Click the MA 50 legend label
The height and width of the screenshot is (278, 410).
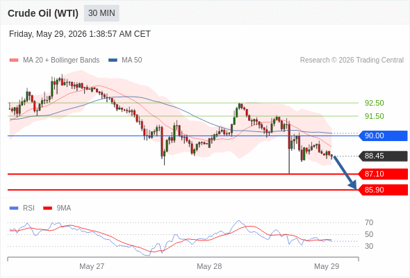point(132,60)
